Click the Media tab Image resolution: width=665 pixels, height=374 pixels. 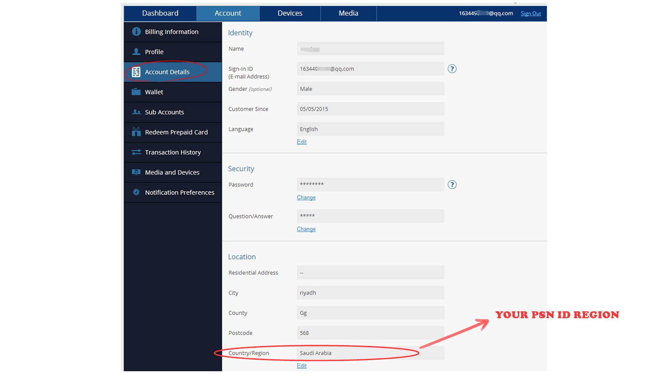pyautogui.click(x=349, y=13)
